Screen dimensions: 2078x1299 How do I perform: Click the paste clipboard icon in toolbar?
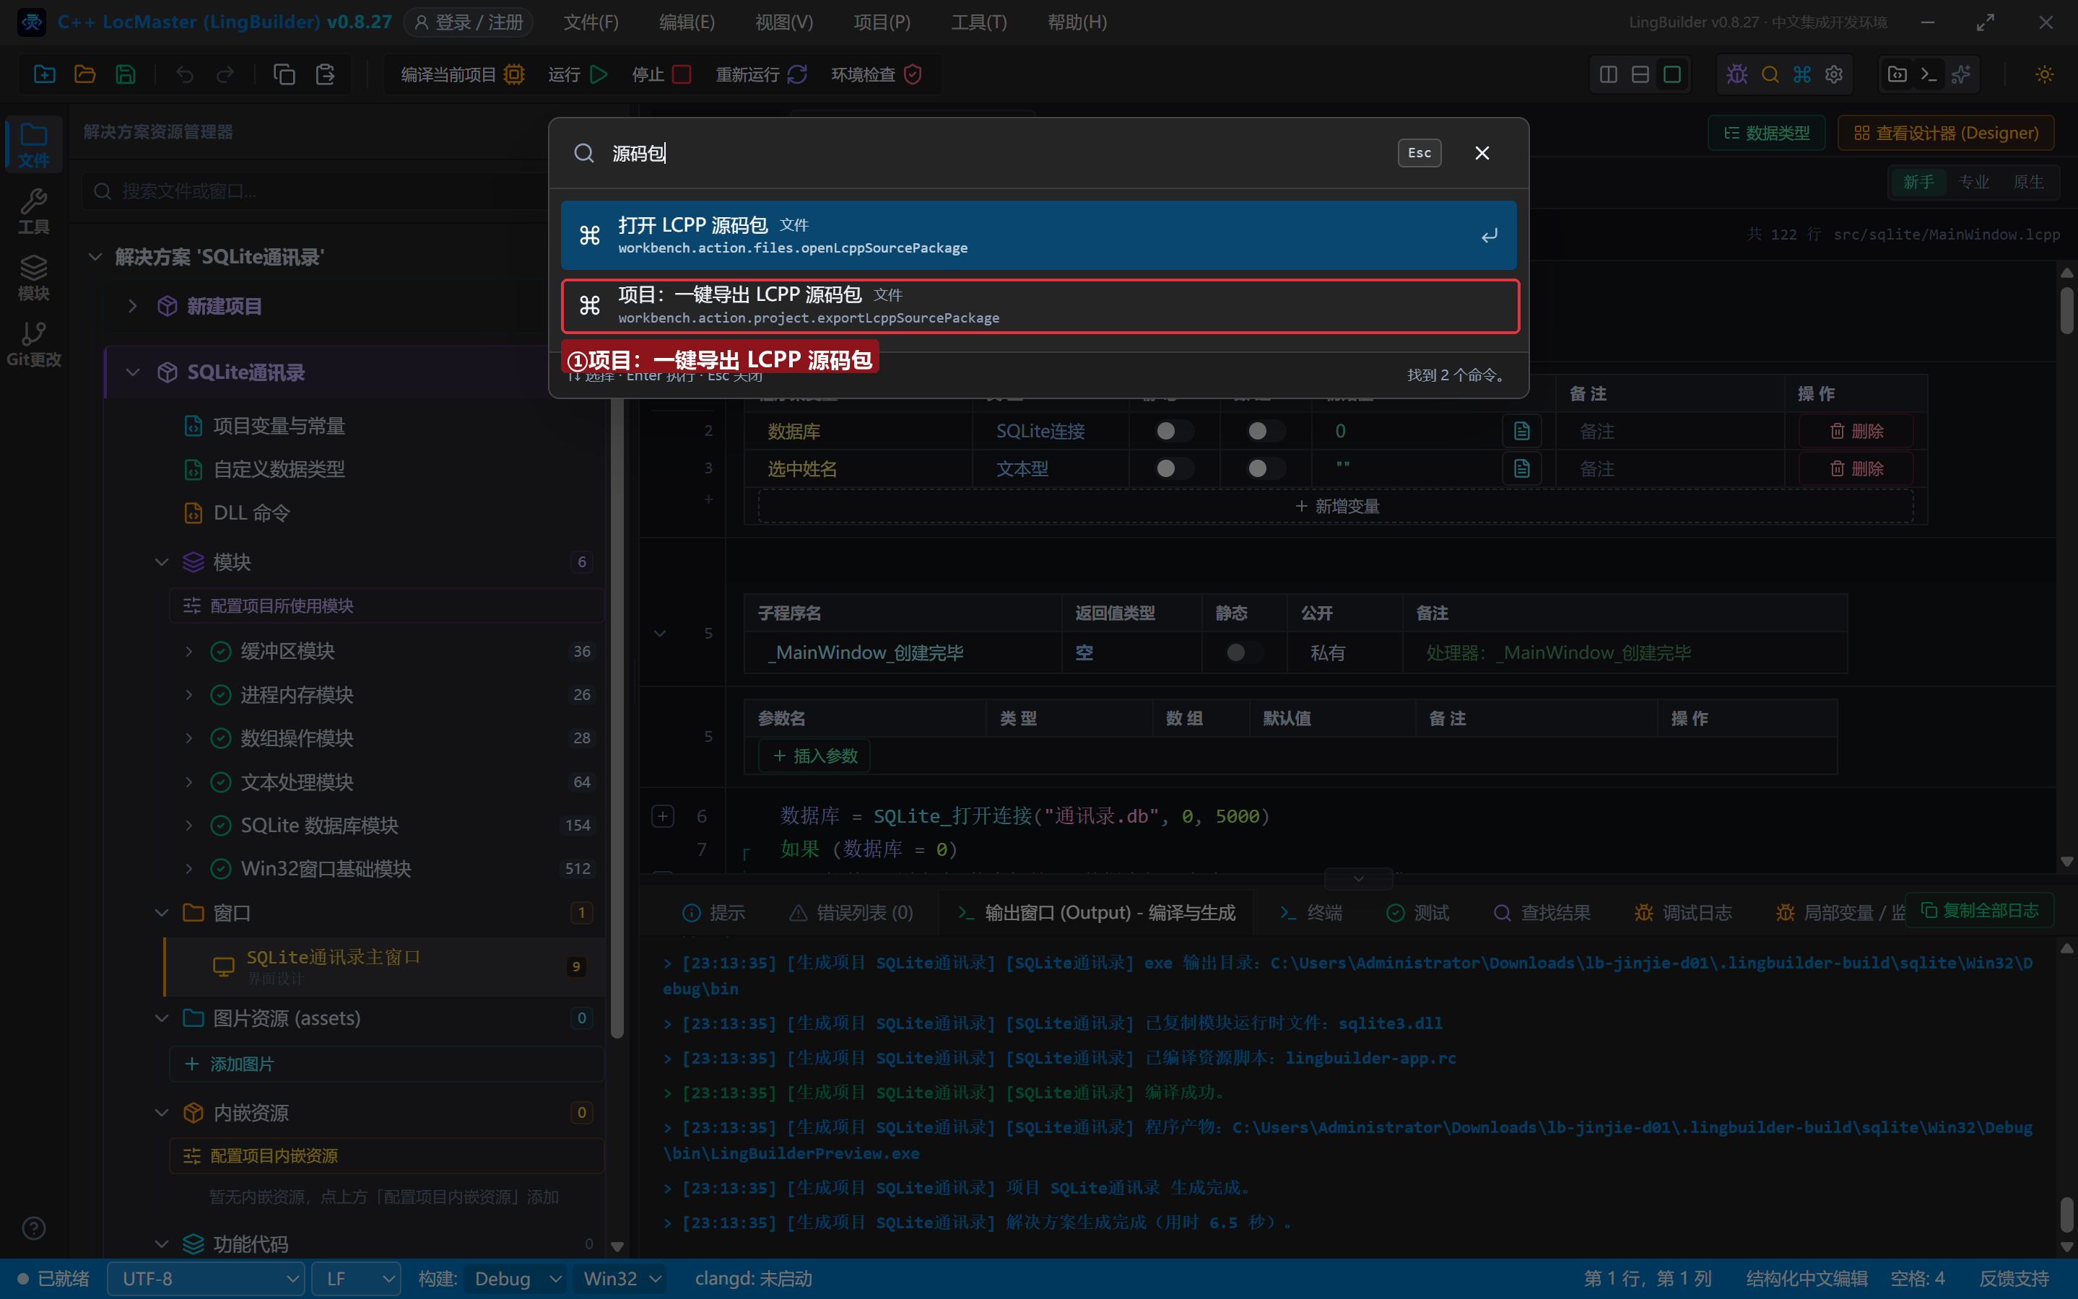pos(325,75)
